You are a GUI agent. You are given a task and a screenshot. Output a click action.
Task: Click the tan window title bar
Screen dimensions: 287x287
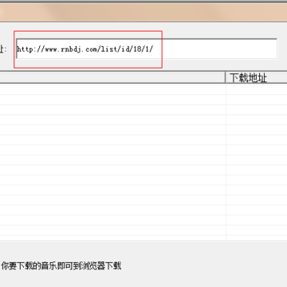tap(143, 12)
